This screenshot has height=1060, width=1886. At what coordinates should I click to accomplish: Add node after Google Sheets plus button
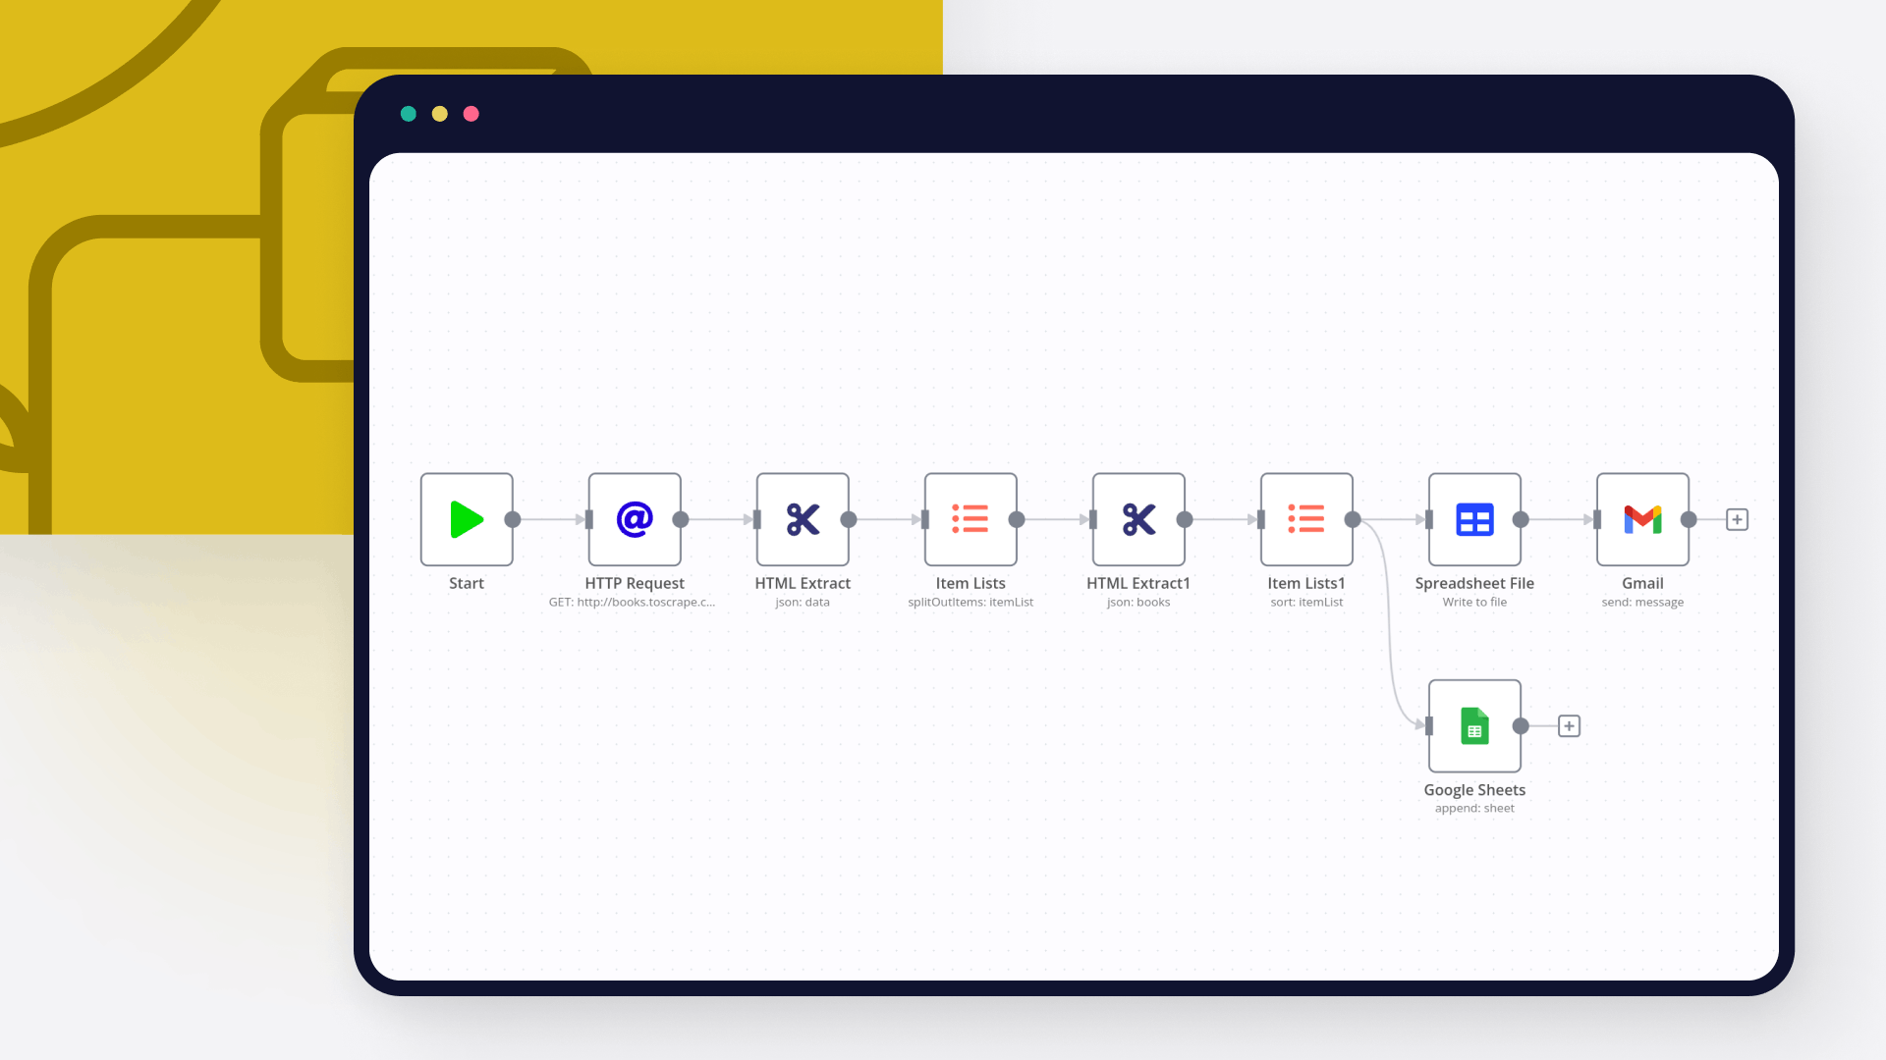click(x=1569, y=726)
